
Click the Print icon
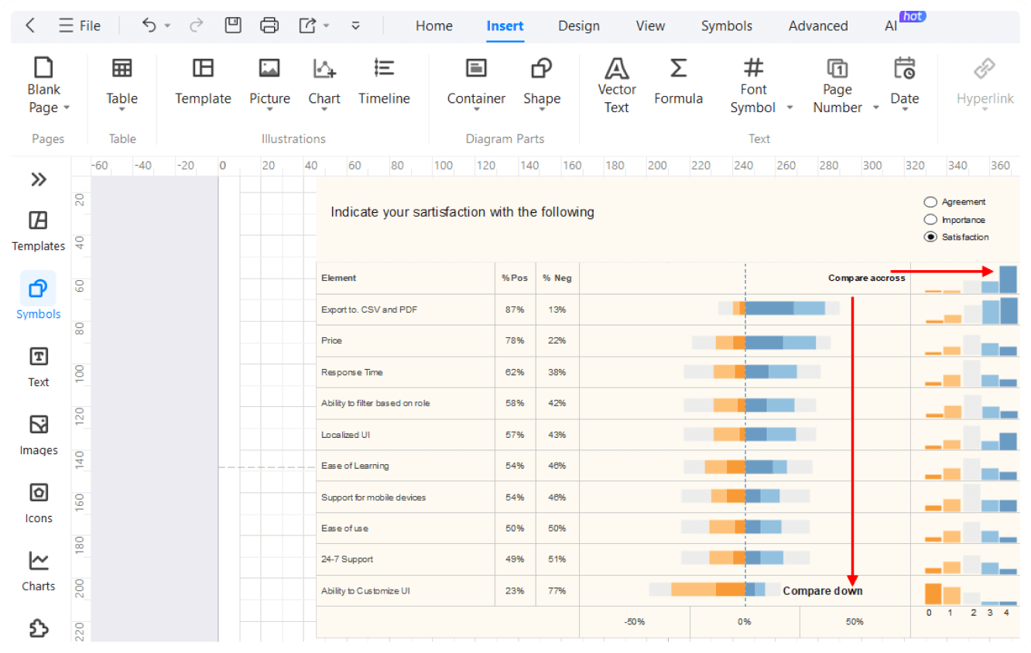pos(269,26)
